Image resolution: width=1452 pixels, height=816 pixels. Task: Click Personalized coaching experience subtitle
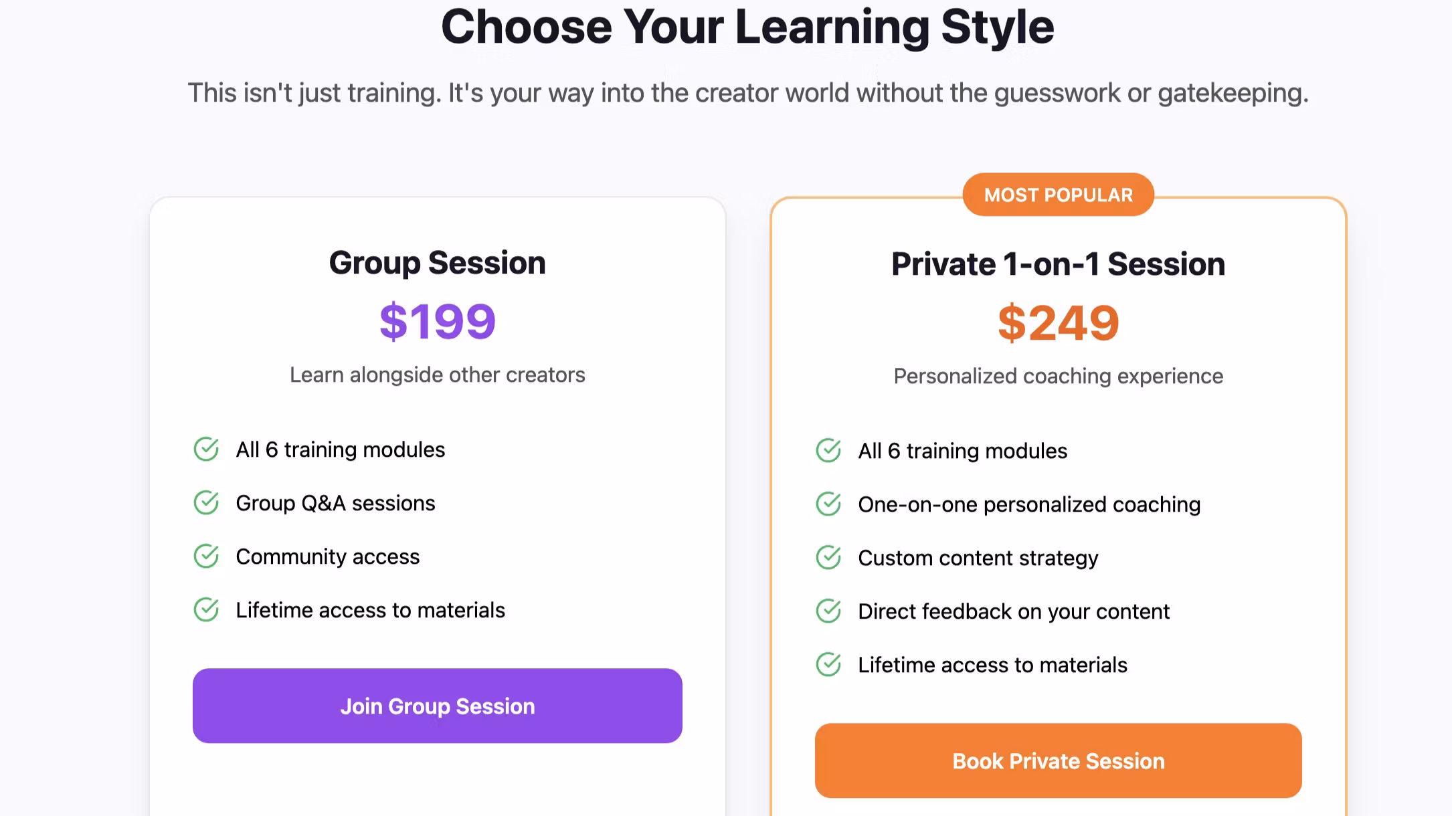pos(1058,377)
